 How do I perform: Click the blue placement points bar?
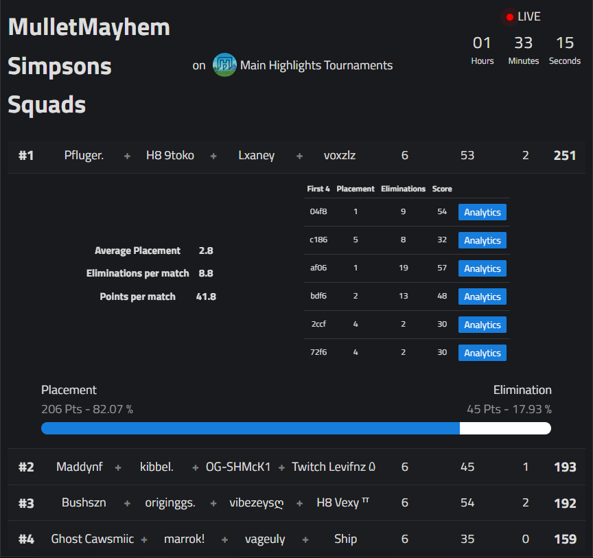tap(251, 428)
